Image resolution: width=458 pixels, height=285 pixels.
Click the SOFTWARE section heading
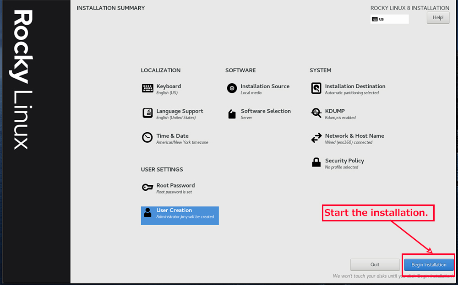click(240, 70)
